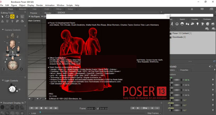The height and width of the screenshot is (115, 216).
Task: Select the Paint bucket color tool
Action: (x=22, y=21)
